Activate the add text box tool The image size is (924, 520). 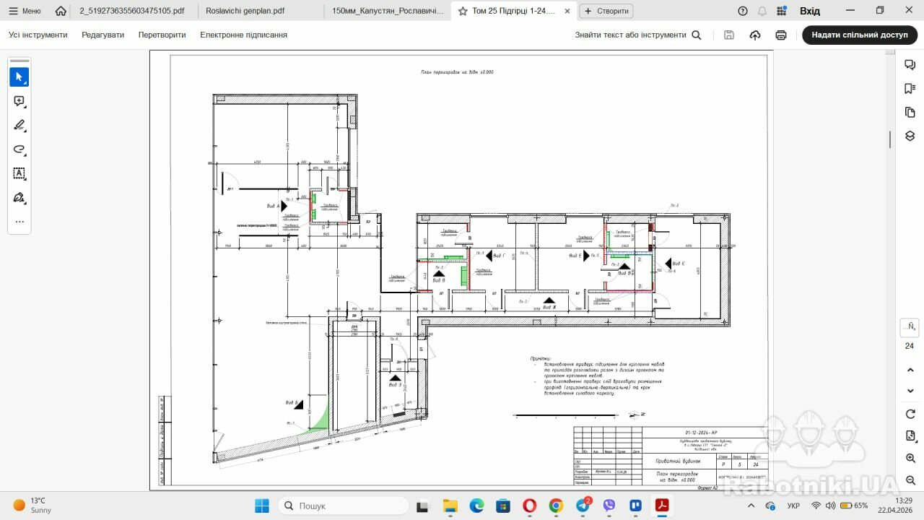point(19,173)
